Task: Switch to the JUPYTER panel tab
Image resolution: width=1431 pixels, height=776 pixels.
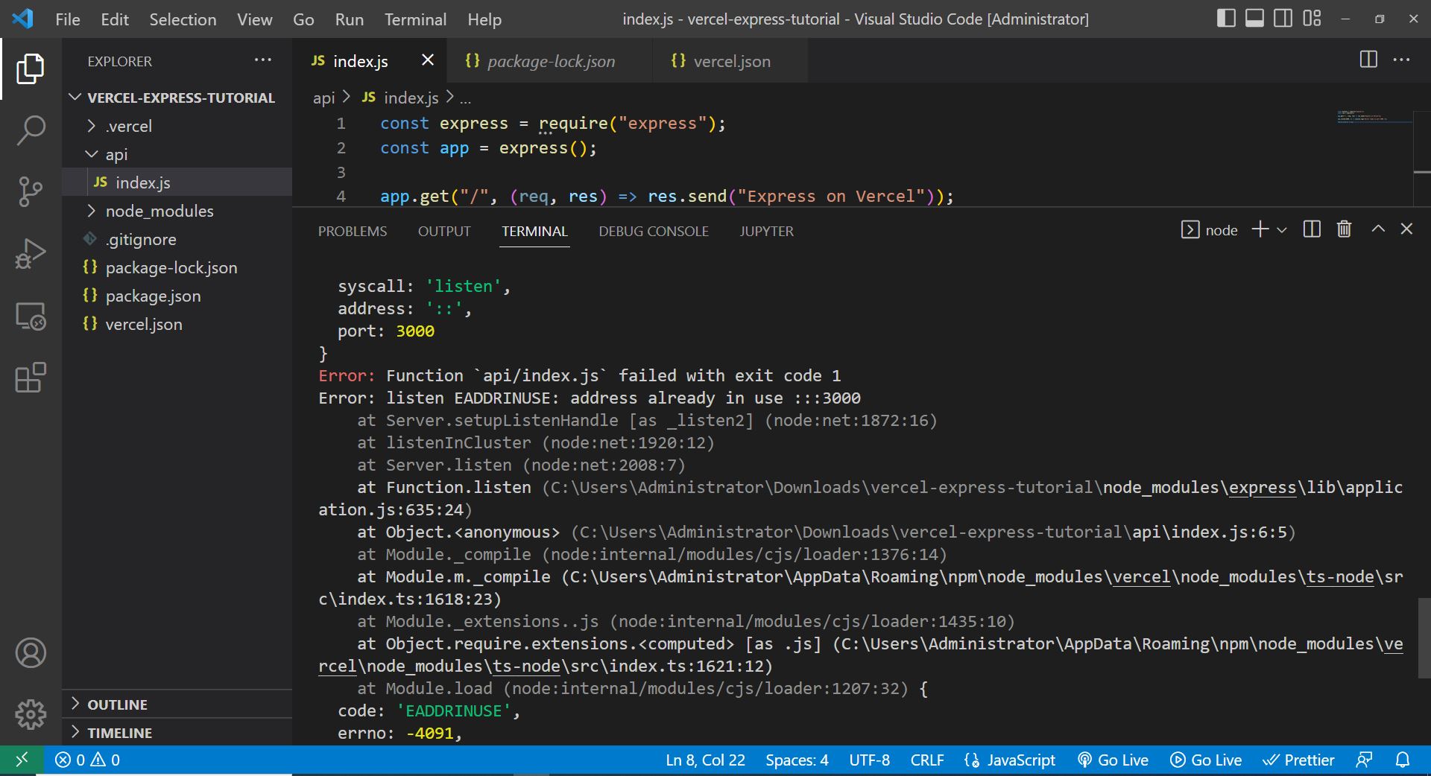Action: click(x=766, y=231)
